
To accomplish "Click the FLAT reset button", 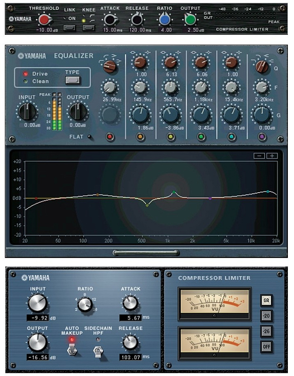I will click(x=89, y=137).
